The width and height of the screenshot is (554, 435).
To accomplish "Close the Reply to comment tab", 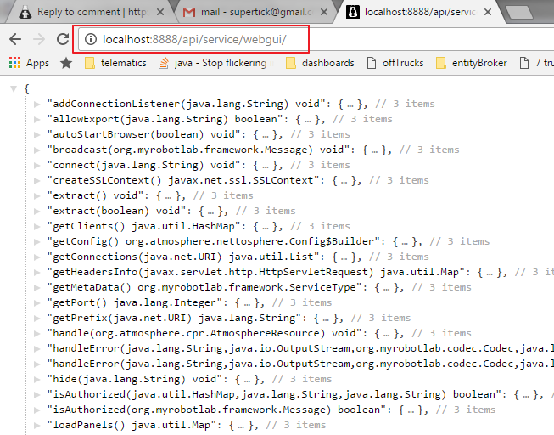I will tap(160, 12).
